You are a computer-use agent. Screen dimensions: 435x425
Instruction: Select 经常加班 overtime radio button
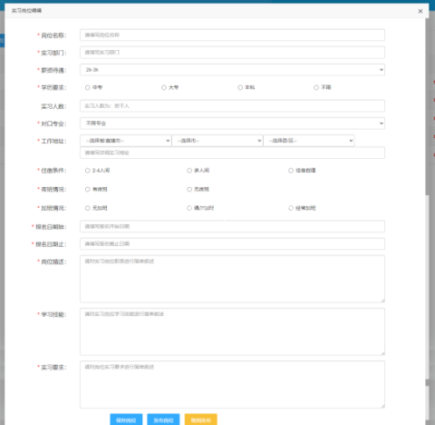[x=291, y=208]
